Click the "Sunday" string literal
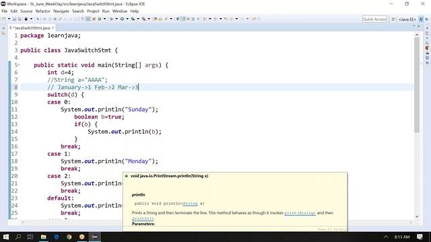This screenshot has width=431, height=242. 138,110
